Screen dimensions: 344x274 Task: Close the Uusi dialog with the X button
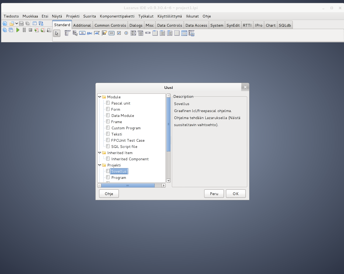(x=245, y=87)
